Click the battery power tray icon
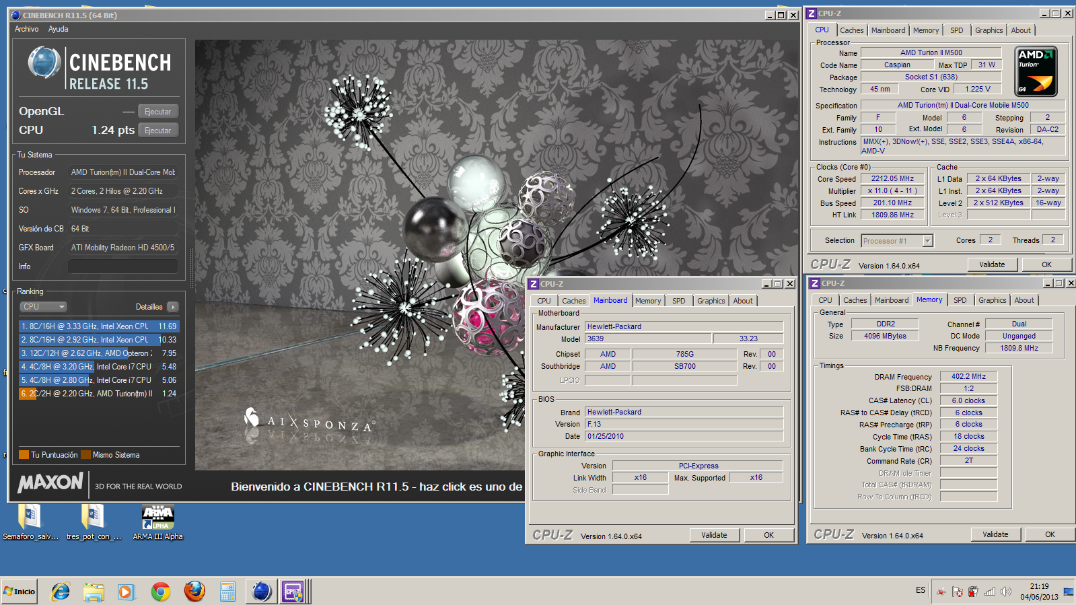This screenshot has height=605, width=1076. (973, 592)
